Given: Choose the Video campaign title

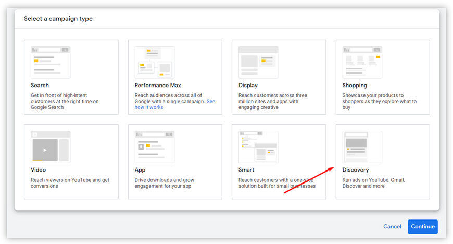Looking at the screenshot, I should tap(38, 169).
